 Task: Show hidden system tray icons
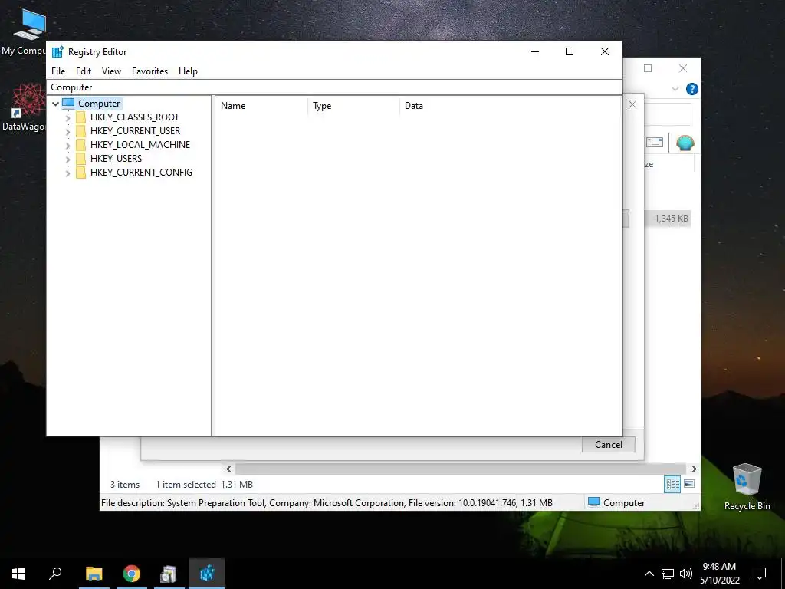coord(649,574)
